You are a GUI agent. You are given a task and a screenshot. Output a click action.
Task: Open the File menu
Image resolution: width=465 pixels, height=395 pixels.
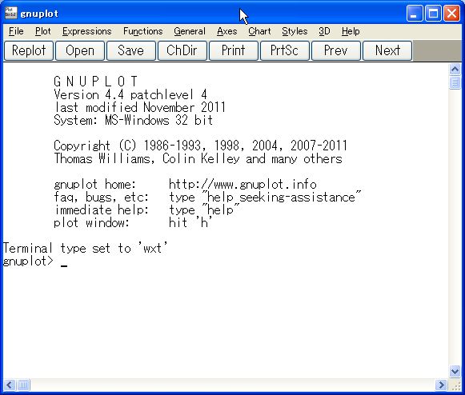click(x=16, y=31)
